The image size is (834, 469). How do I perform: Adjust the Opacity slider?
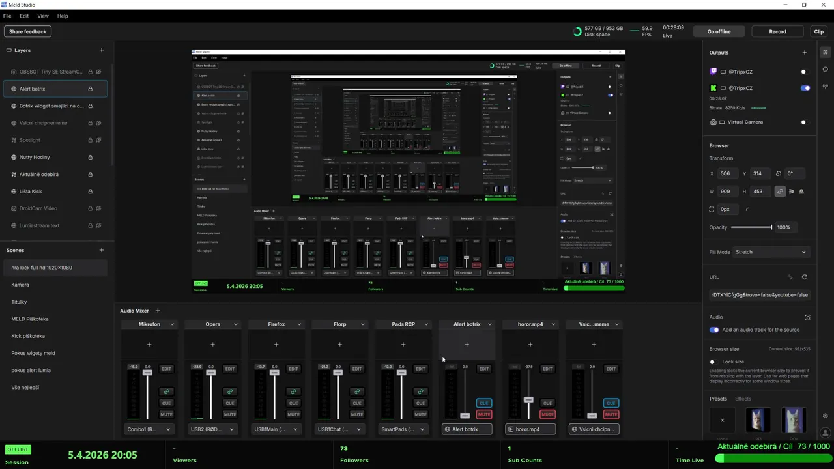coord(751,227)
